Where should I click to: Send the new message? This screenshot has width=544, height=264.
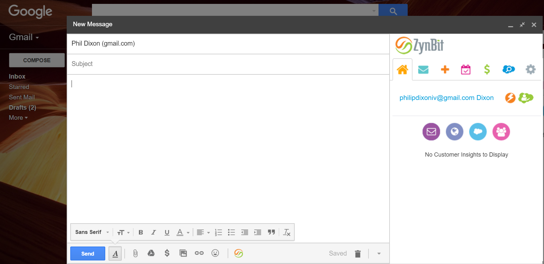(88, 254)
